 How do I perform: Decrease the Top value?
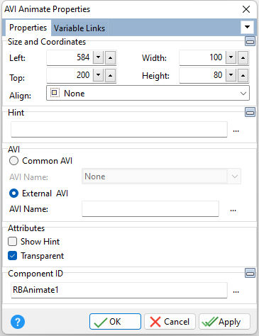99,75
